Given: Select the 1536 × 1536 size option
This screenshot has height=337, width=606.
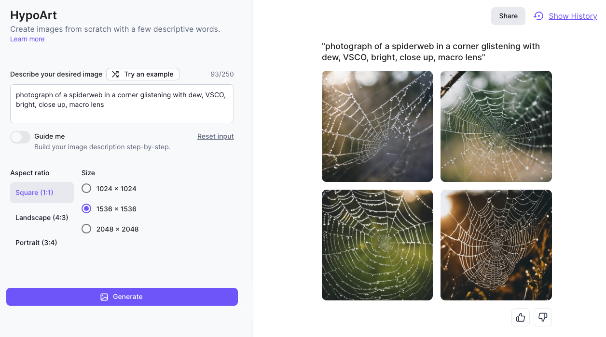Looking at the screenshot, I should click(86, 208).
